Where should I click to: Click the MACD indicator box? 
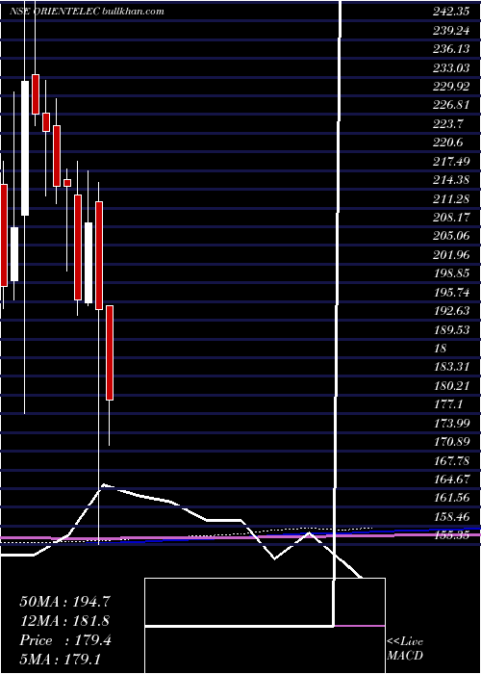tap(265, 626)
